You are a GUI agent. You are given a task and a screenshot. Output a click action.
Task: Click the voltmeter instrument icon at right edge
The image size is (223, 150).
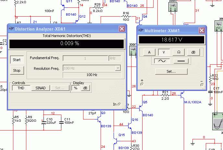click(x=219, y=26)
